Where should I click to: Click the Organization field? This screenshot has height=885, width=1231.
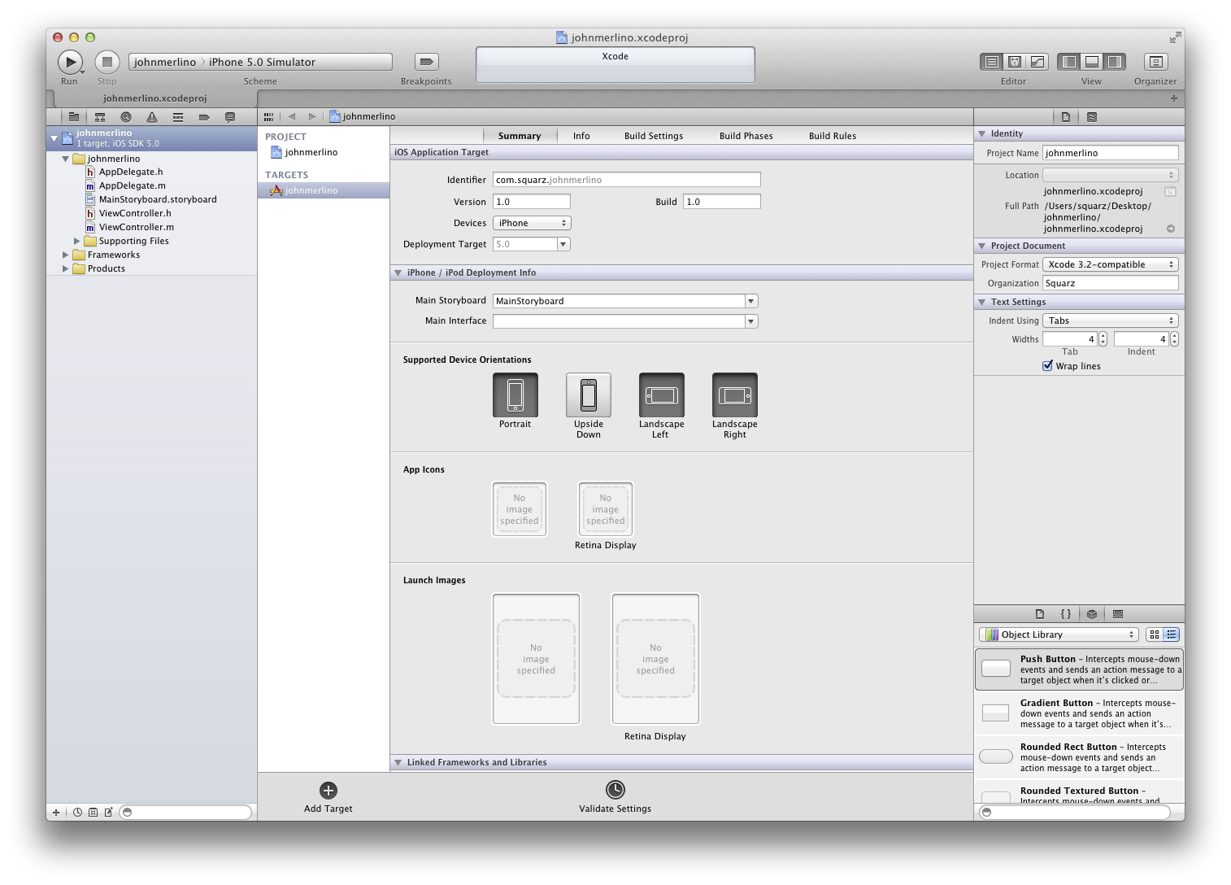(x=1111, y=283)
